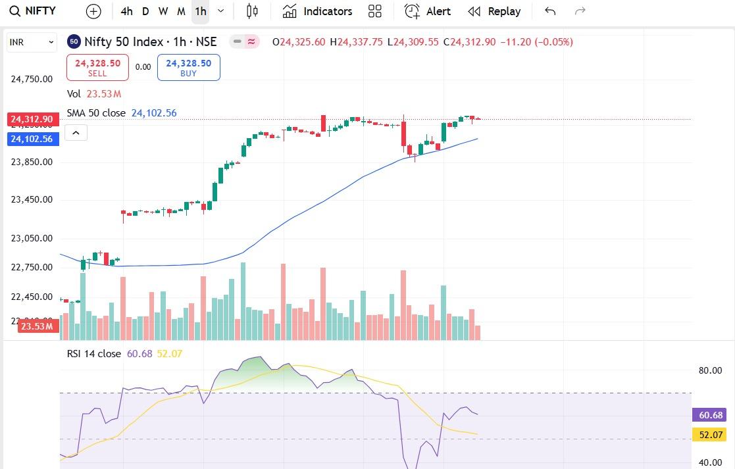Click the 24,328.50 BUY button

(x=188, y=68)
